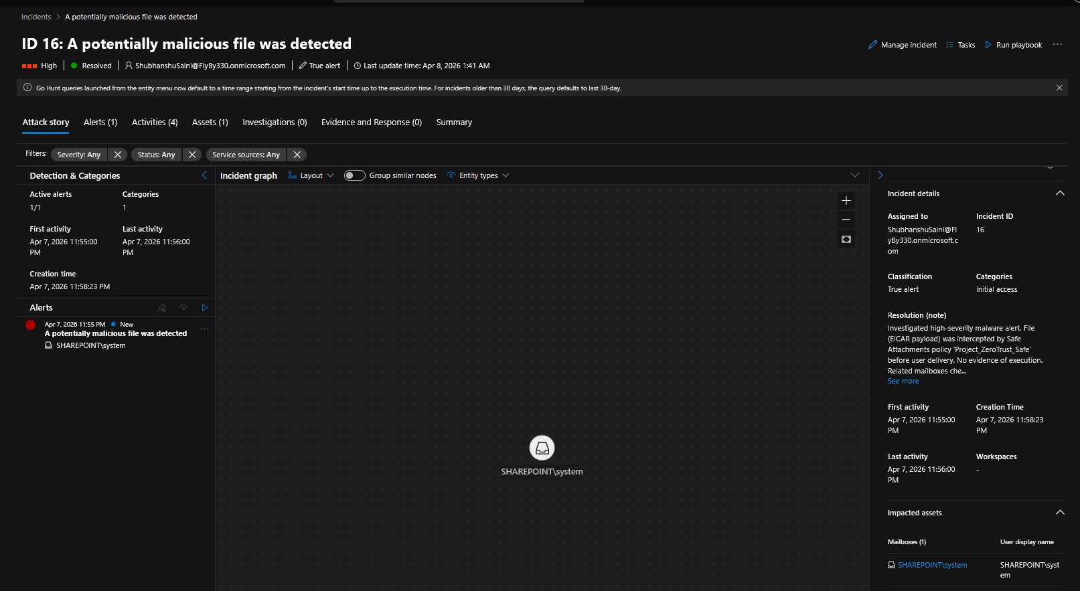
Task: Collapse the Detection & Categories panel
Action: coord(204,175)
